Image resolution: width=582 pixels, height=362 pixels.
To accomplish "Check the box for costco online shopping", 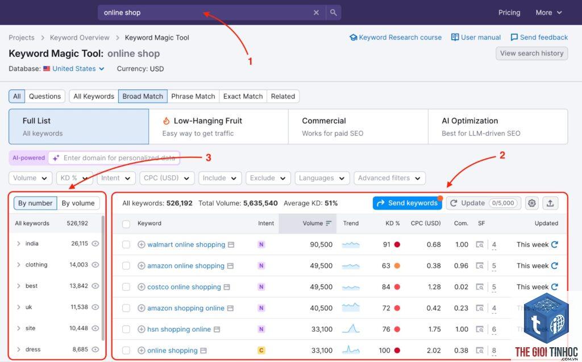I will [126, 287].
